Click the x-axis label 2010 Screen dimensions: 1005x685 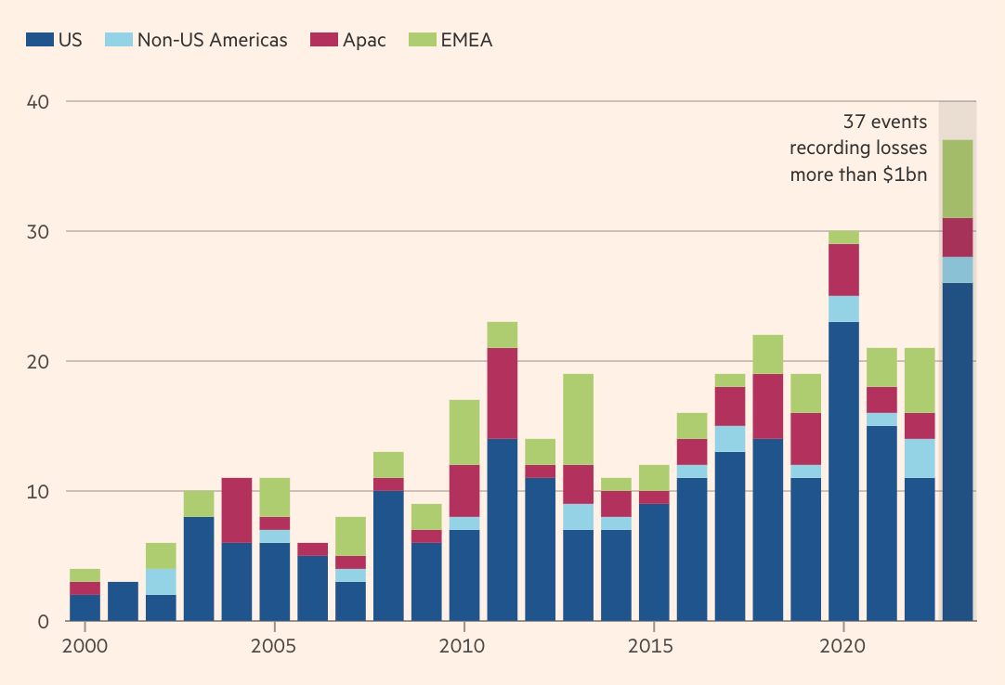pos(463,646)
